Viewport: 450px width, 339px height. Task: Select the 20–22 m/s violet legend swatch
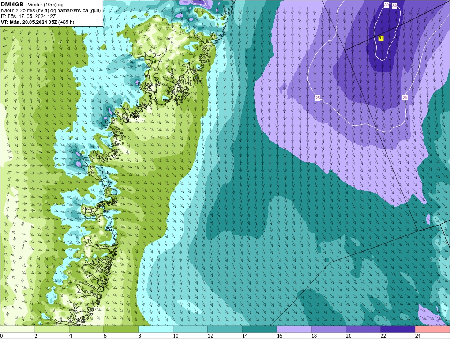point(363,329)
